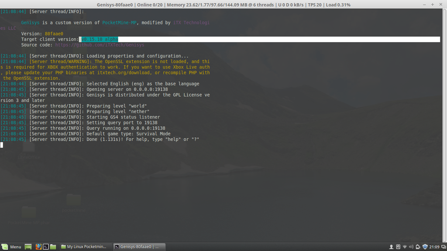Image resolution: width=447 pixels, height=251 pixels.
Task: Click the highlighted v0.15.10 alpha text
Action: 100,39
